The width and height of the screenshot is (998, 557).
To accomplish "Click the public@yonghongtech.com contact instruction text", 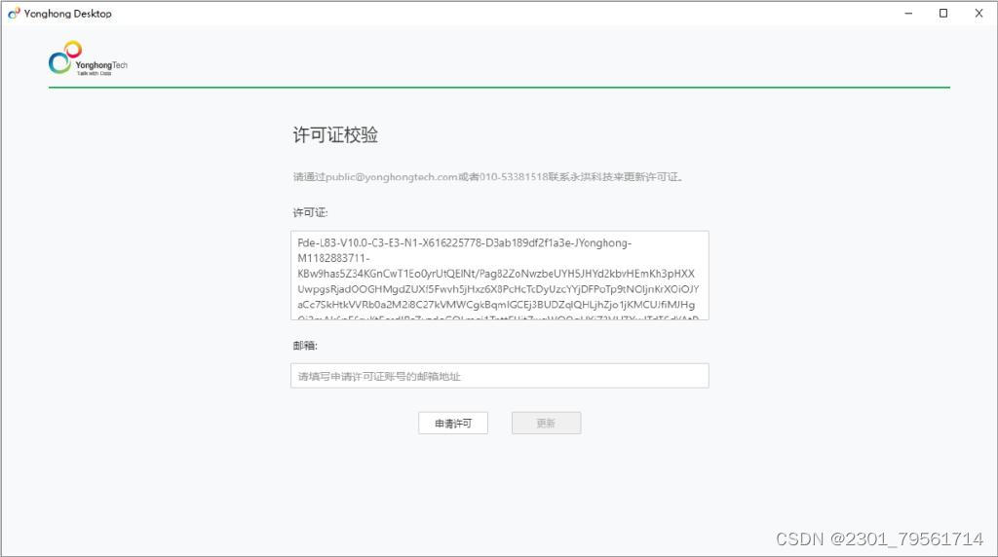I will (x=488, y=177).
